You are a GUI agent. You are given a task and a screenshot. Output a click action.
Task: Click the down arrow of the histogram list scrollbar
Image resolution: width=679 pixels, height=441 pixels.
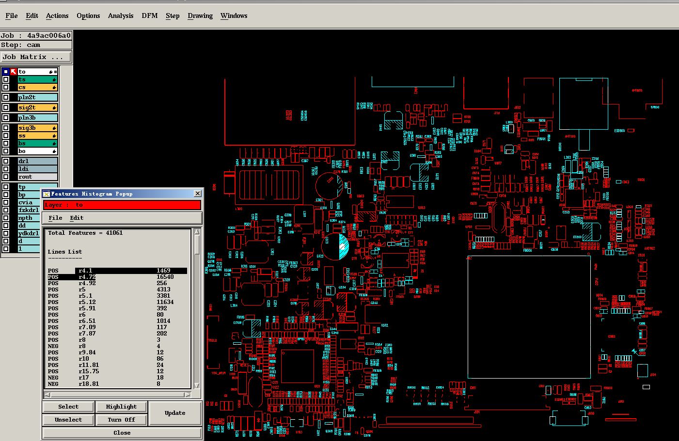click(x=197, y=385)
